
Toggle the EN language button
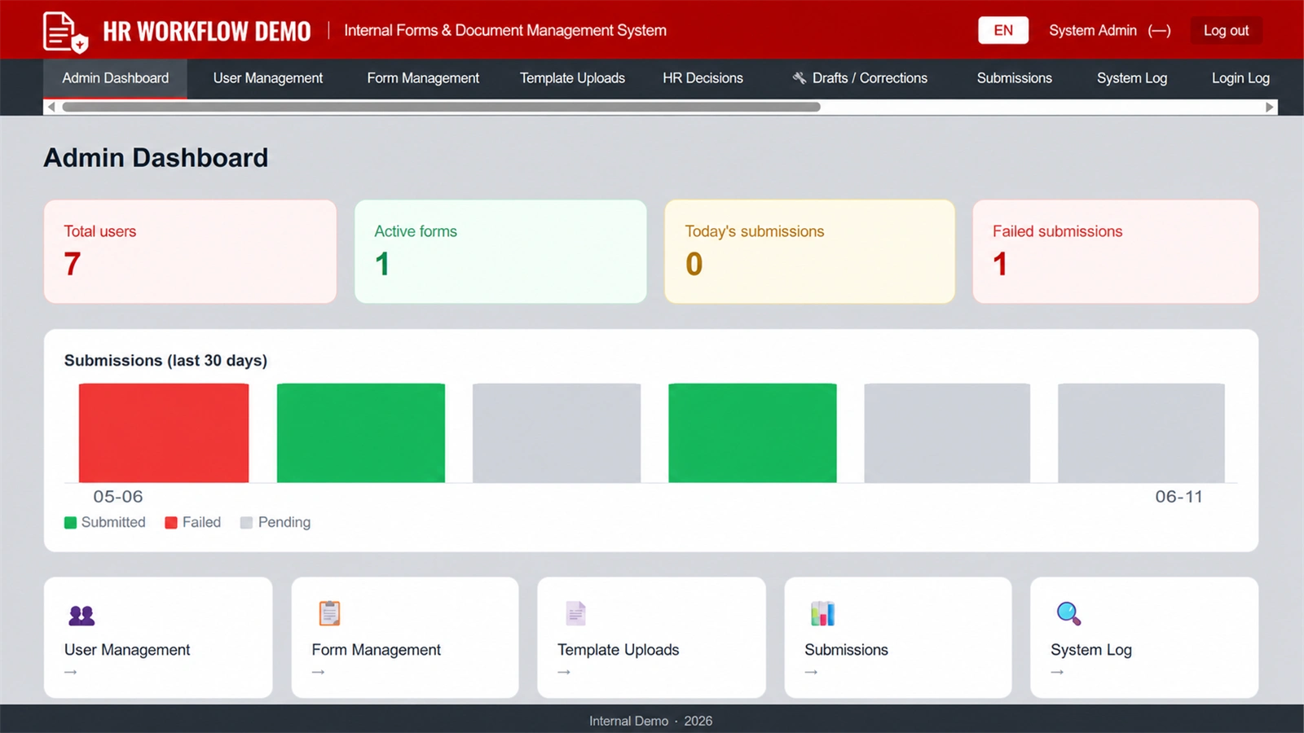(x=1003, y=30)
